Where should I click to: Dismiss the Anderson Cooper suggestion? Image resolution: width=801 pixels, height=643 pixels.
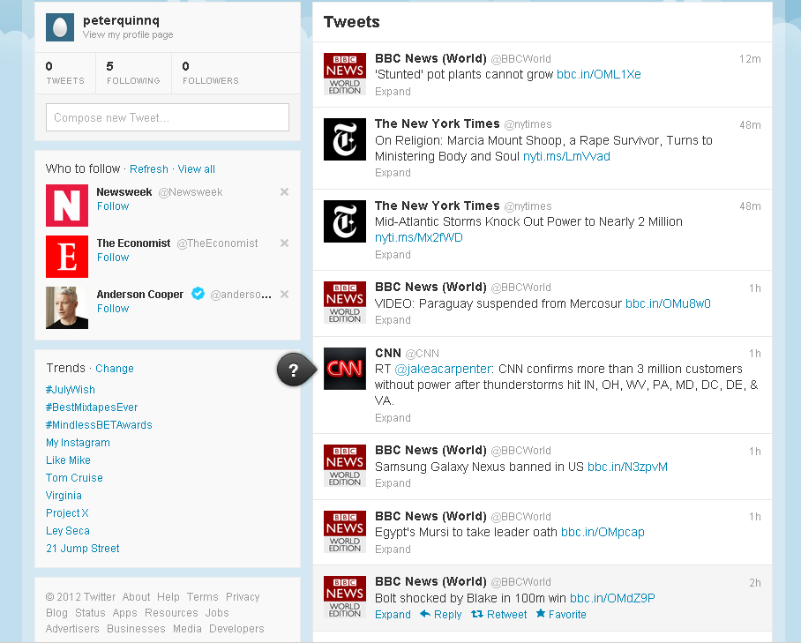click(x=285, y=295)
